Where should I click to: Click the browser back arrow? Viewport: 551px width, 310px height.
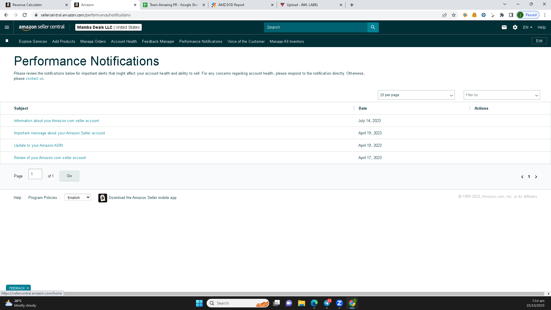pos(6,15)
